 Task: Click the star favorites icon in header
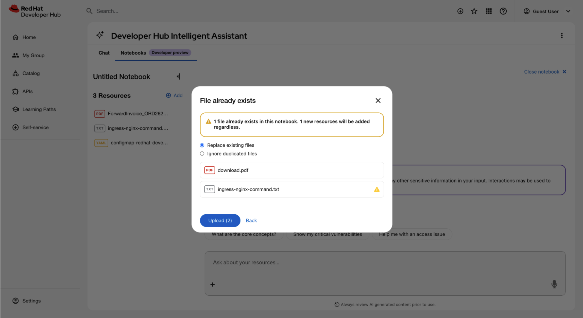(474, 11)
